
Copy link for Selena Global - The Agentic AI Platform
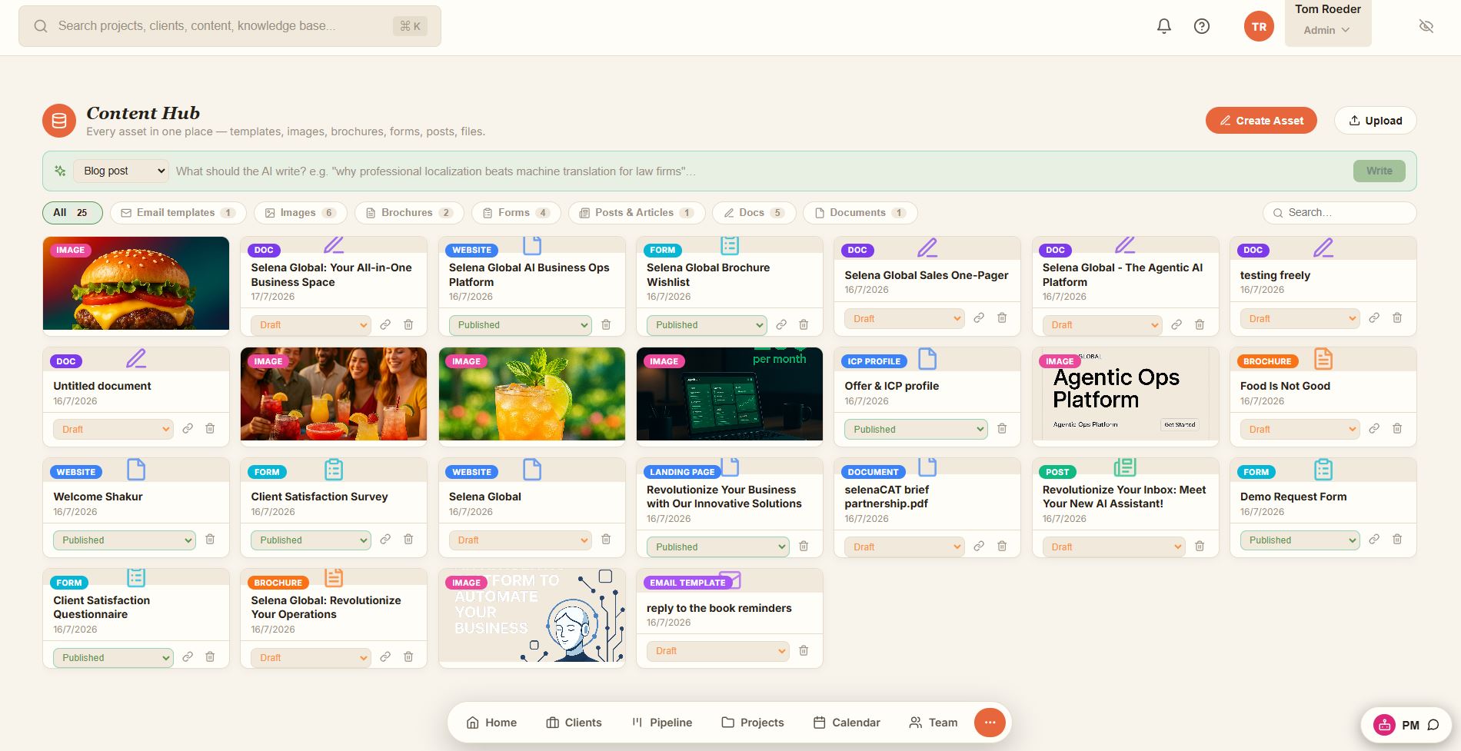[1176, 325]
